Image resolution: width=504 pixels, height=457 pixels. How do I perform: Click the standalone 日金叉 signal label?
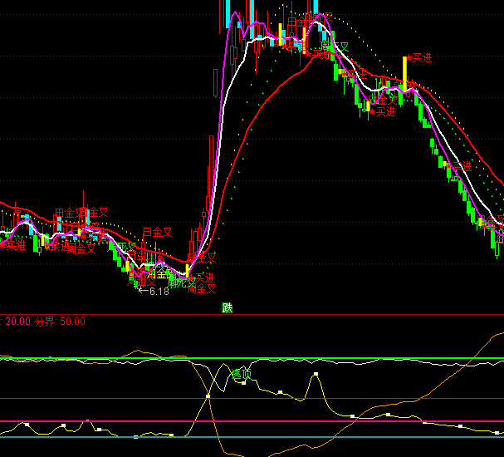point(157,232)
